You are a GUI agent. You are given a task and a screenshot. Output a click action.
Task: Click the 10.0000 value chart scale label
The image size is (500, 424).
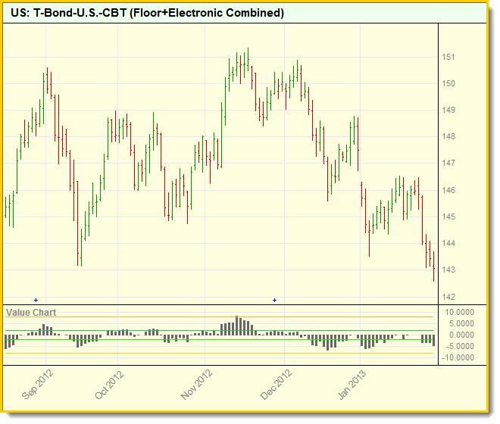click(x=460, y=312)
